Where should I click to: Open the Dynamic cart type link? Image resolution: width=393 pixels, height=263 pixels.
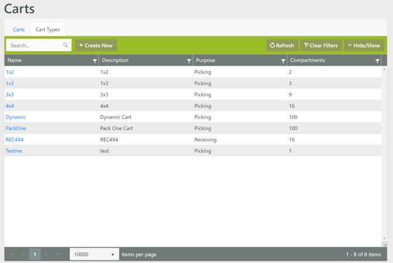[16, 117]
